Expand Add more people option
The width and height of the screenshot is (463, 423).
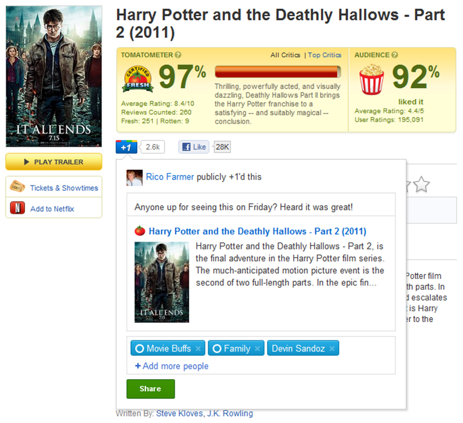[171, 366]
